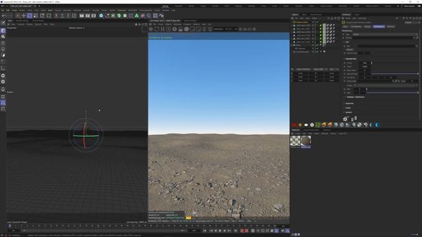Viewport: 422px width, 237px height.
Task: Open search magnifier in Objects manager
Action: [328, 18]
